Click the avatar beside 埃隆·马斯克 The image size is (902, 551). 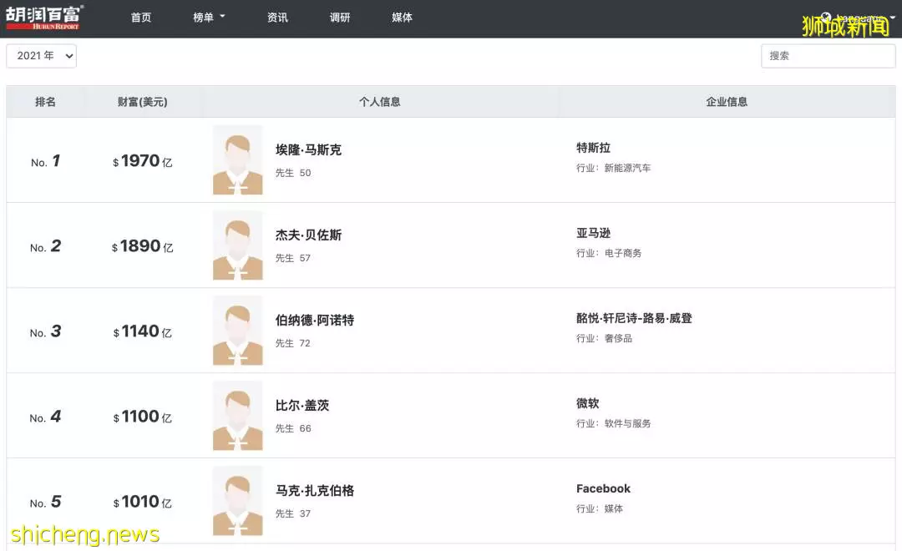coord(237,160)
